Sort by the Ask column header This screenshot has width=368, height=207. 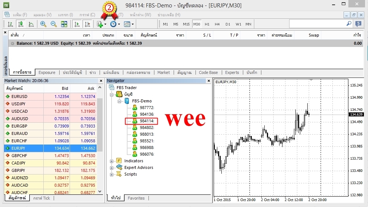(x=83, y=88)
